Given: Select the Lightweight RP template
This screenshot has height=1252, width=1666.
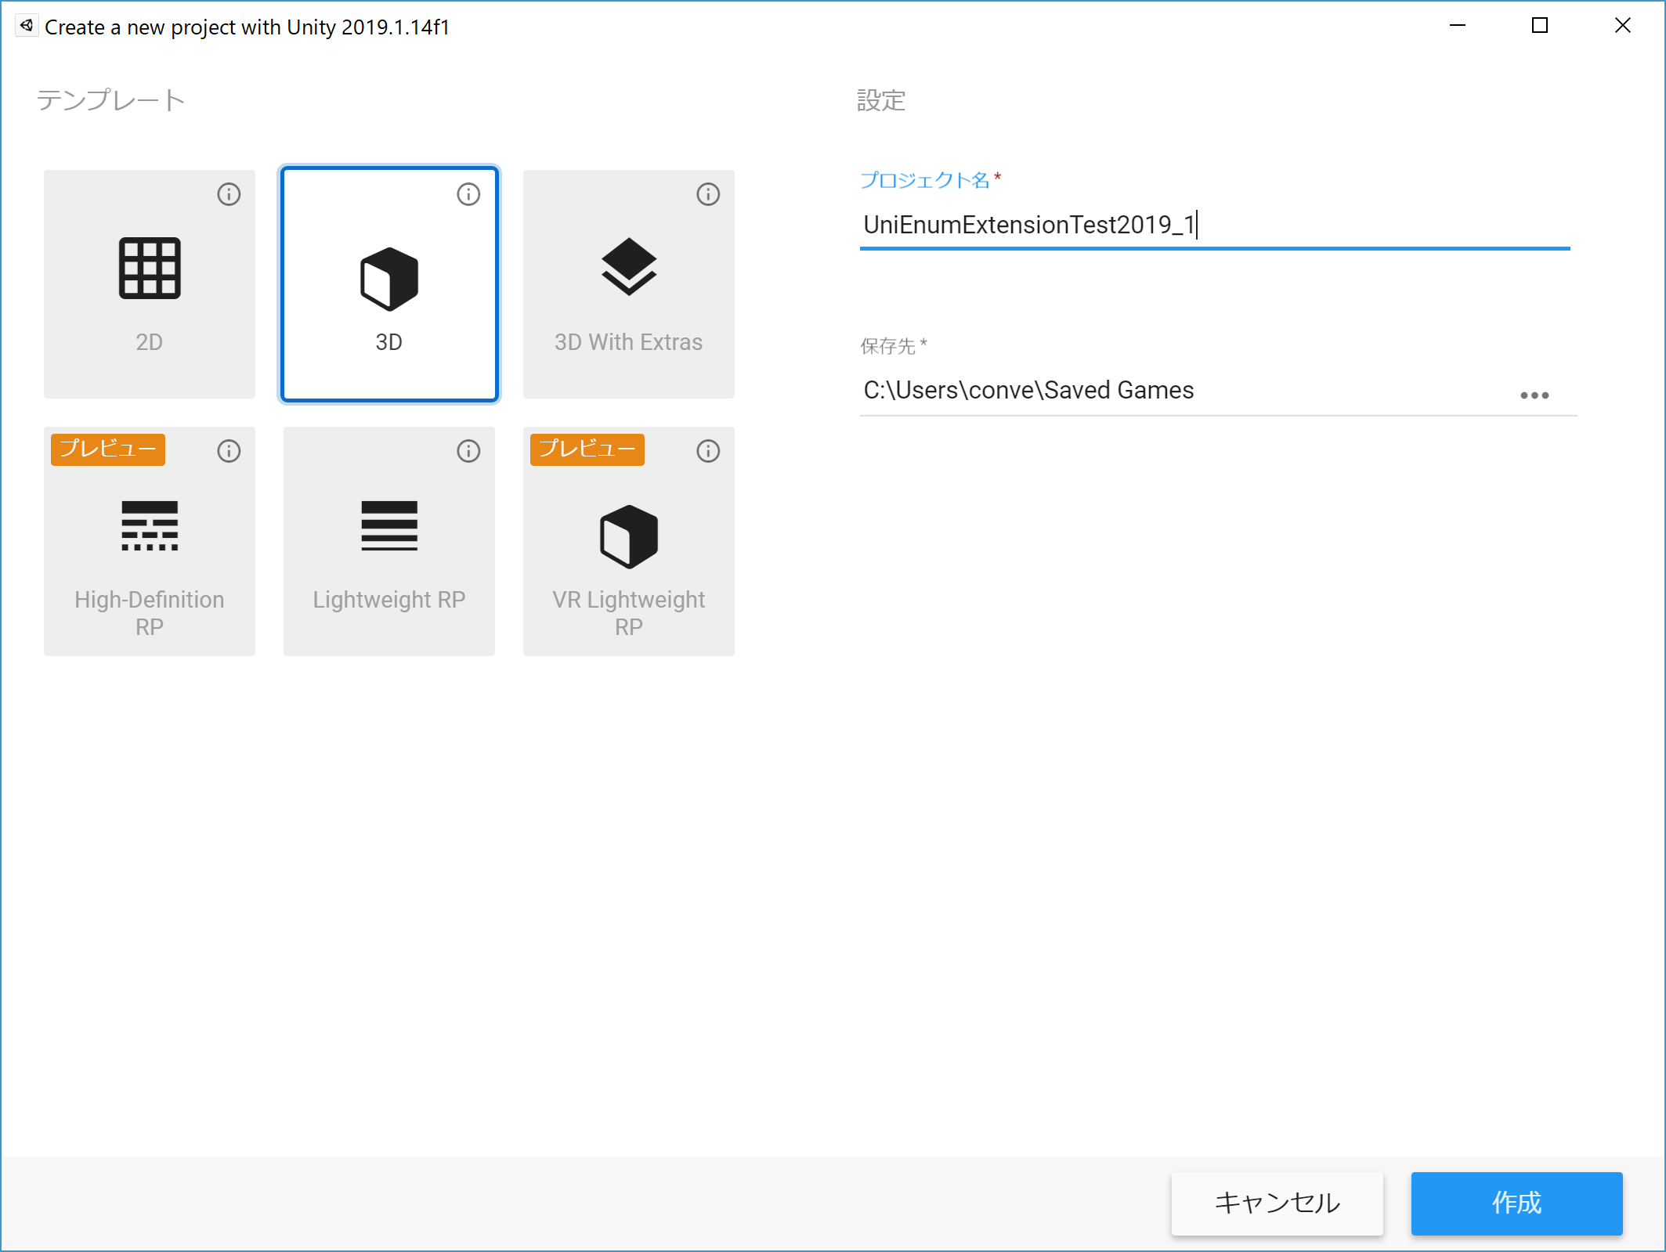Looking at the screenshot, I should pyautogui.click(x=389, y=541).
